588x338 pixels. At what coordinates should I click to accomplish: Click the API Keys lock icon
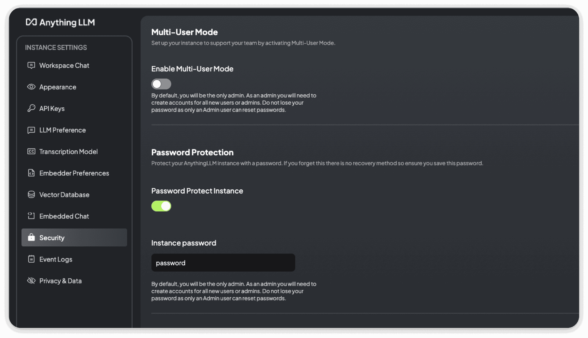[31, 108]
